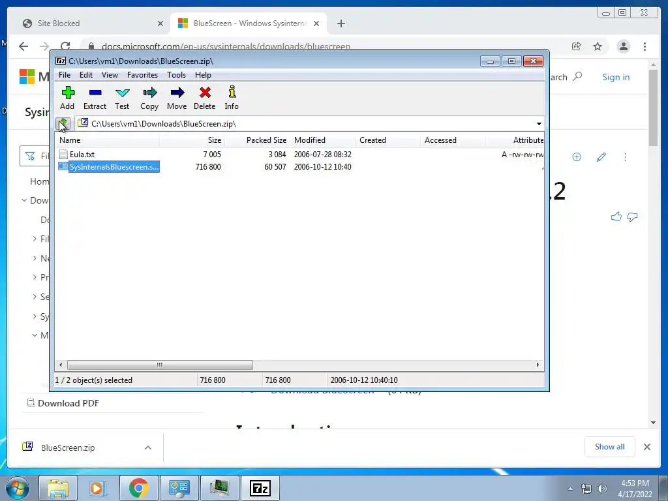This screenshot has height=501, width=668.
Task: Open Chrome from the taskbar
Action: (138, 488)
